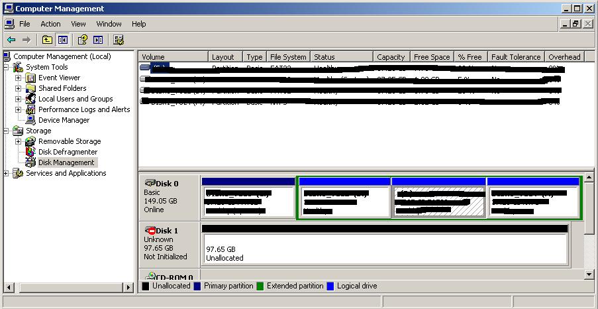Viewport: 598px width, 309px height.
Task: Select the Disk 1 not-initialized disk icon
Action: [x=150, y=230]
